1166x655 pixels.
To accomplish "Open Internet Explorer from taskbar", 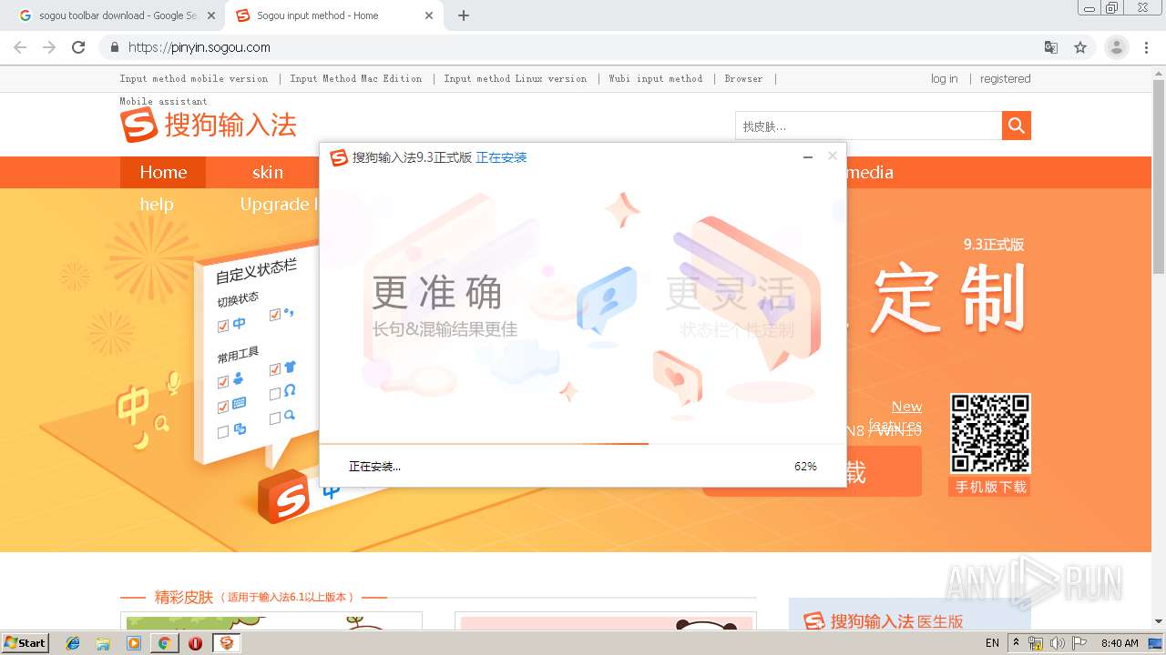I will 74,643.
